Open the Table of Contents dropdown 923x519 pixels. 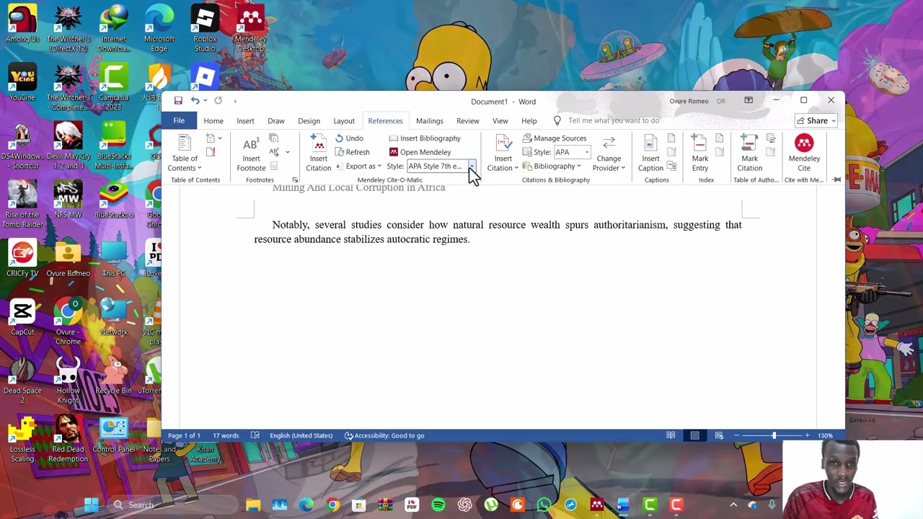coord(185,154)
